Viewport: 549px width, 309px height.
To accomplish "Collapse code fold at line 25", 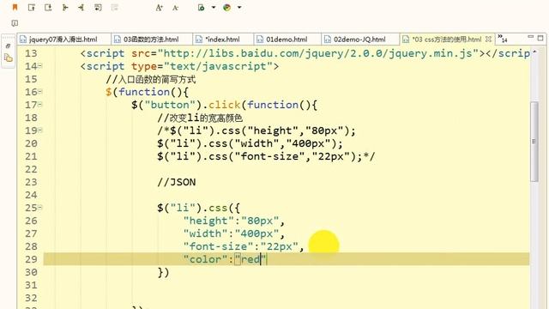I will [40, 208].
